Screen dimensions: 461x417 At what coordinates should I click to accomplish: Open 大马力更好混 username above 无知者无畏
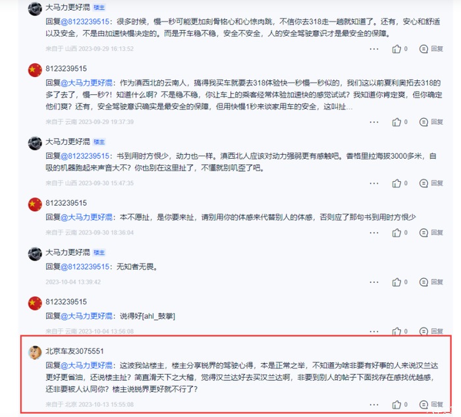click(x=68, y=252)
